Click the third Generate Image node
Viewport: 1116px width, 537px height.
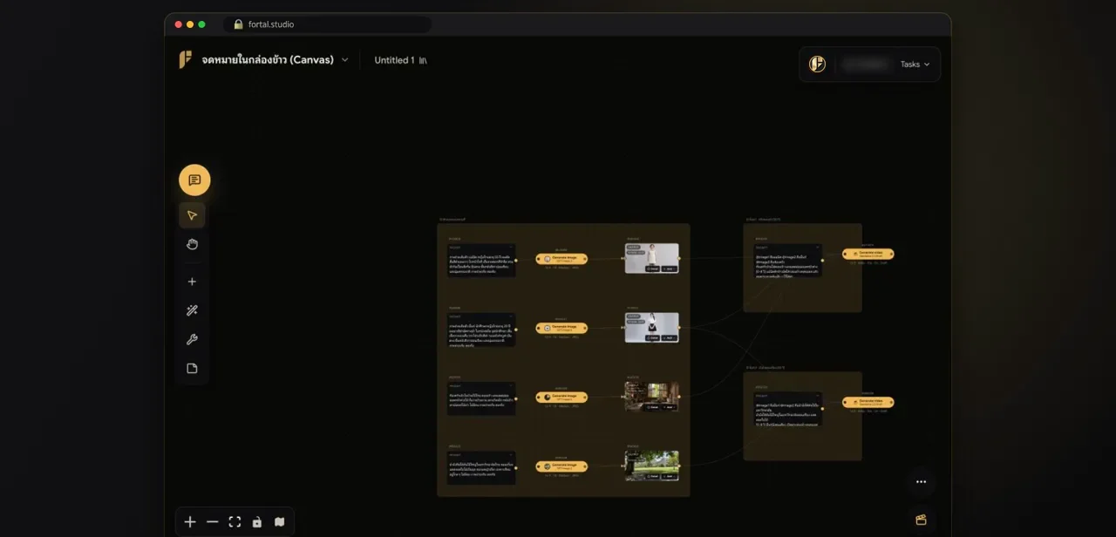tap(561, 397)
